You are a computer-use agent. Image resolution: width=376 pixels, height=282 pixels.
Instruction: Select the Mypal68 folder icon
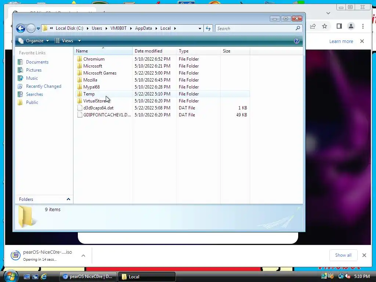click(x=80, y=87)
